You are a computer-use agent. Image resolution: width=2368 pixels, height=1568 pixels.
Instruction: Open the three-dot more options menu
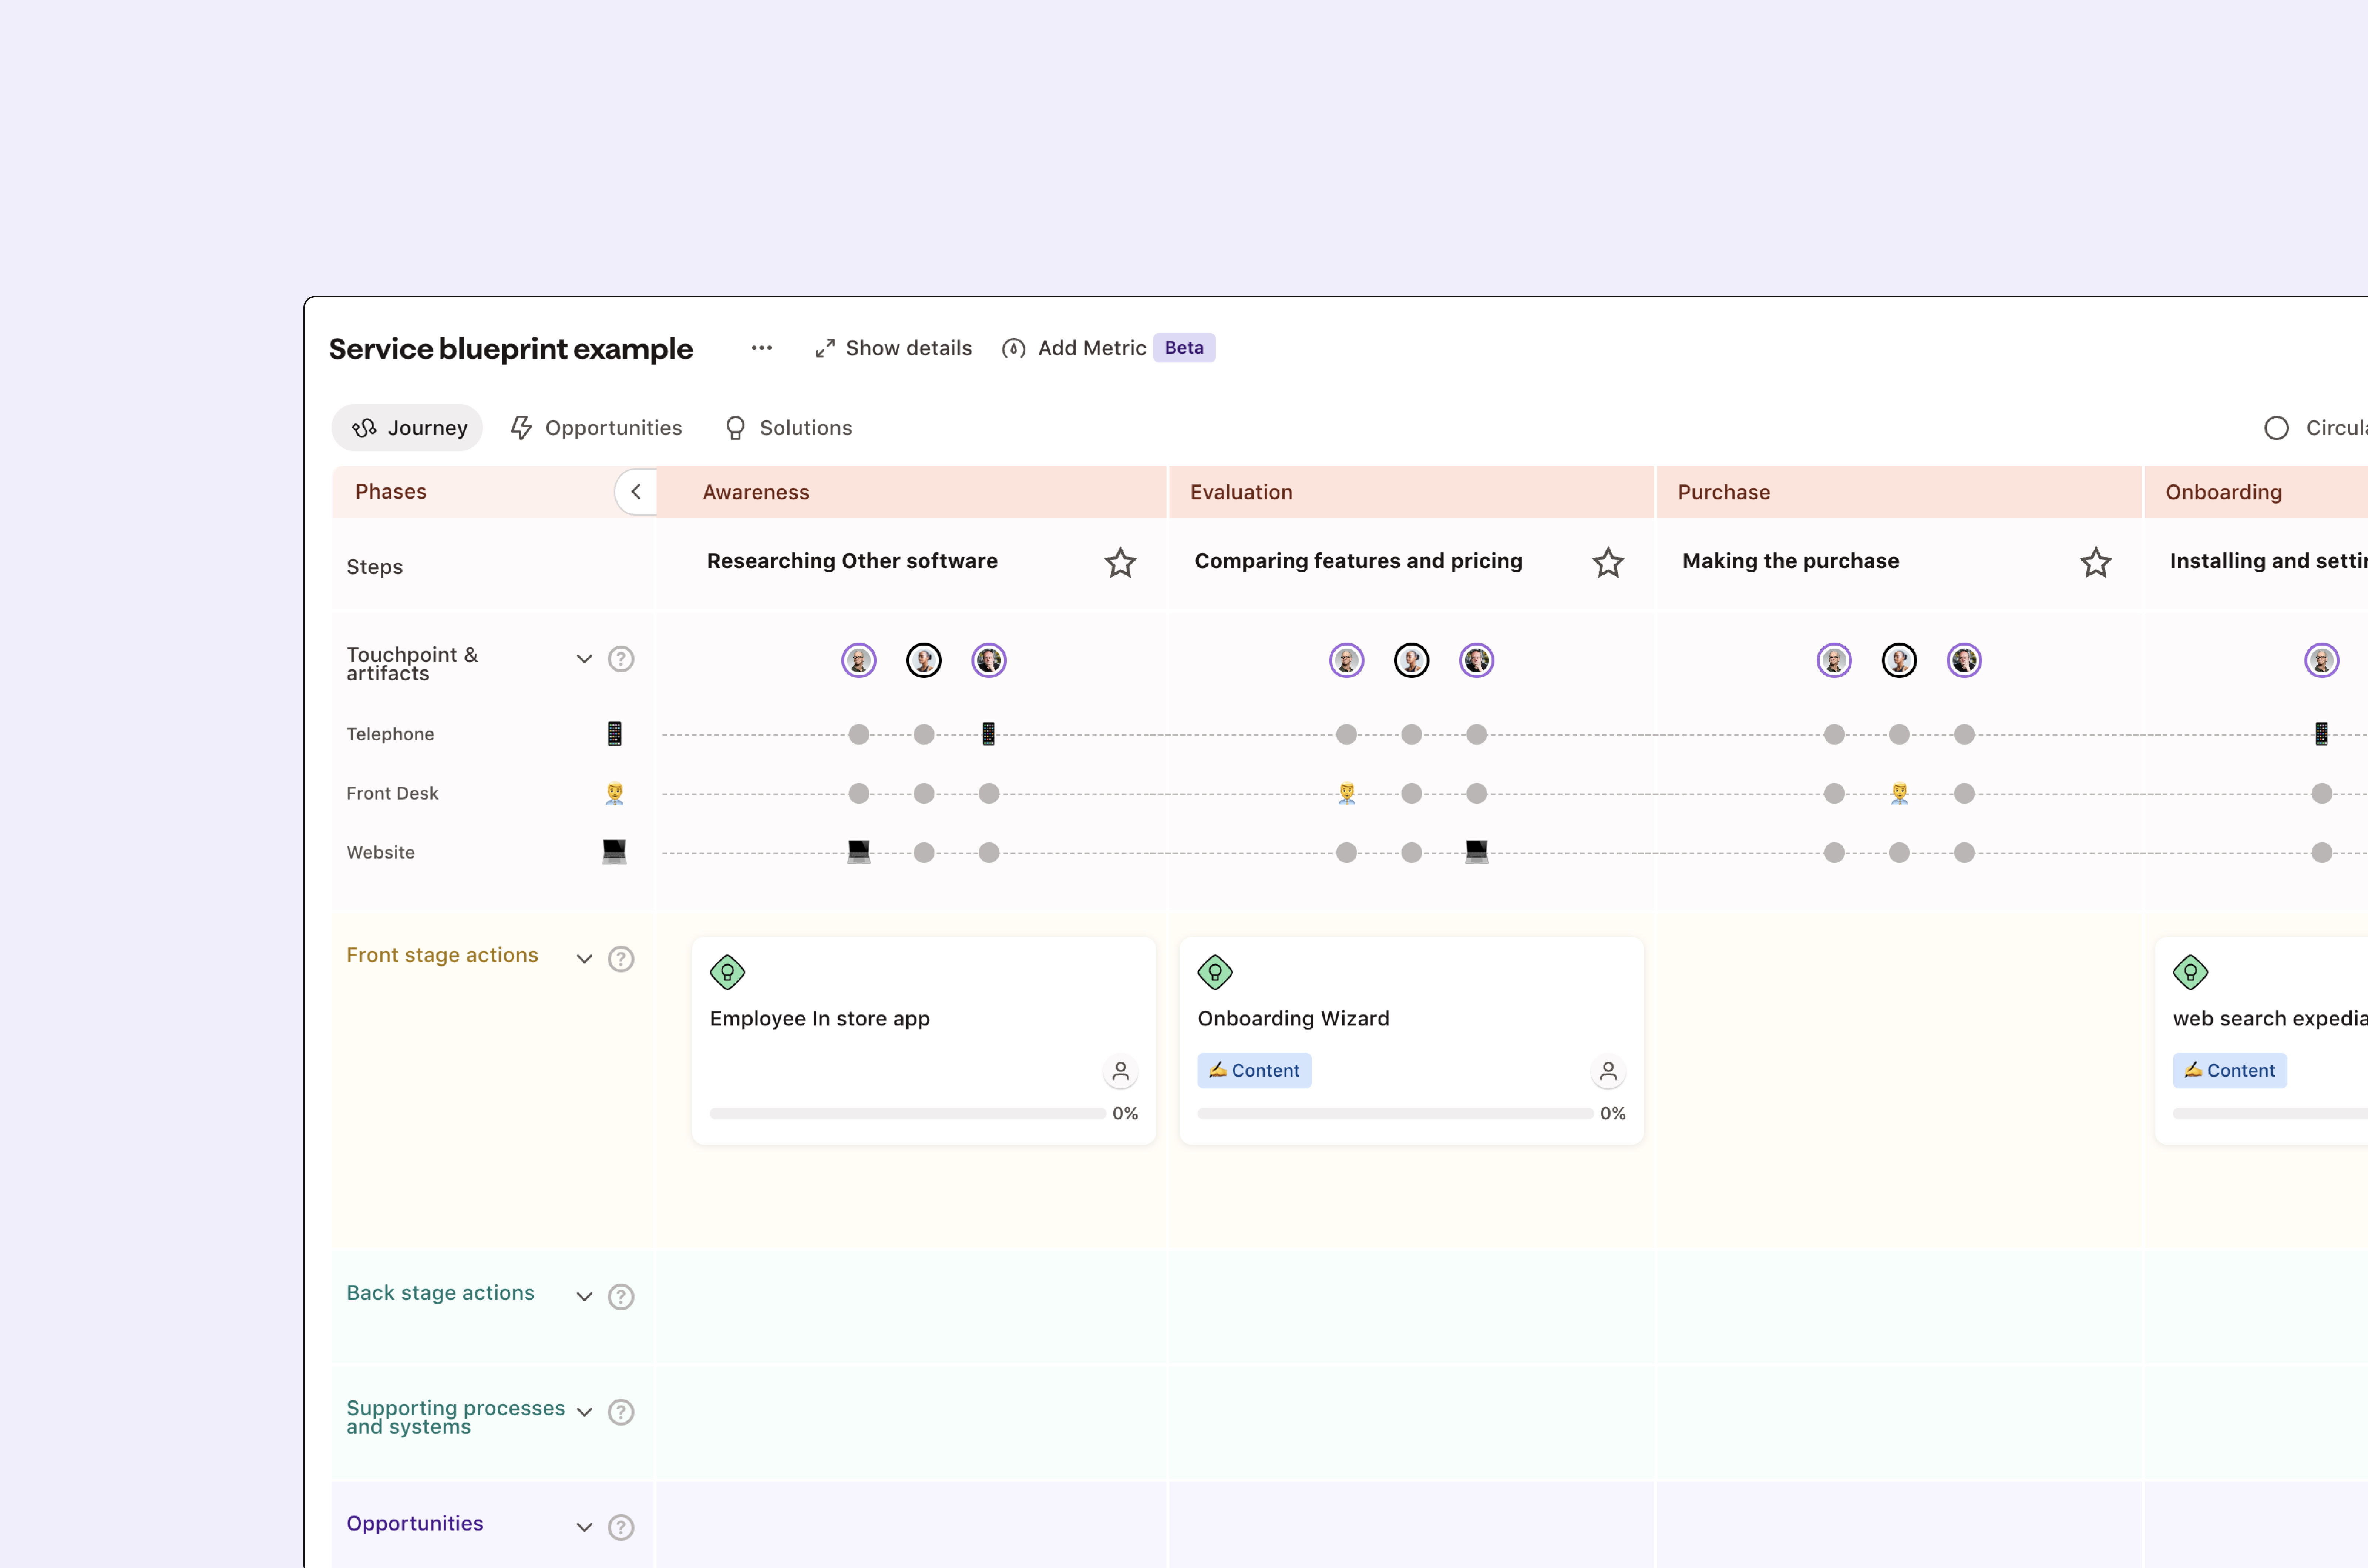tap(761, 348)
